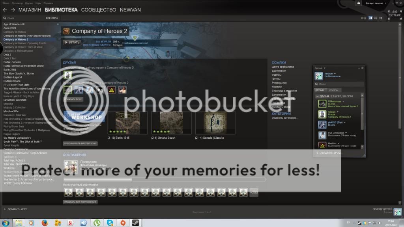Click the ПОКАЗАТЬ ВСЕХ button

(73, 99)
